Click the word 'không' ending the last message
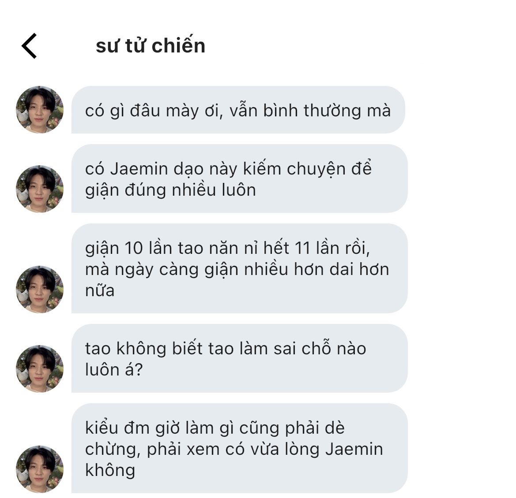Viewport: 516px width, 498px height. 110,470
